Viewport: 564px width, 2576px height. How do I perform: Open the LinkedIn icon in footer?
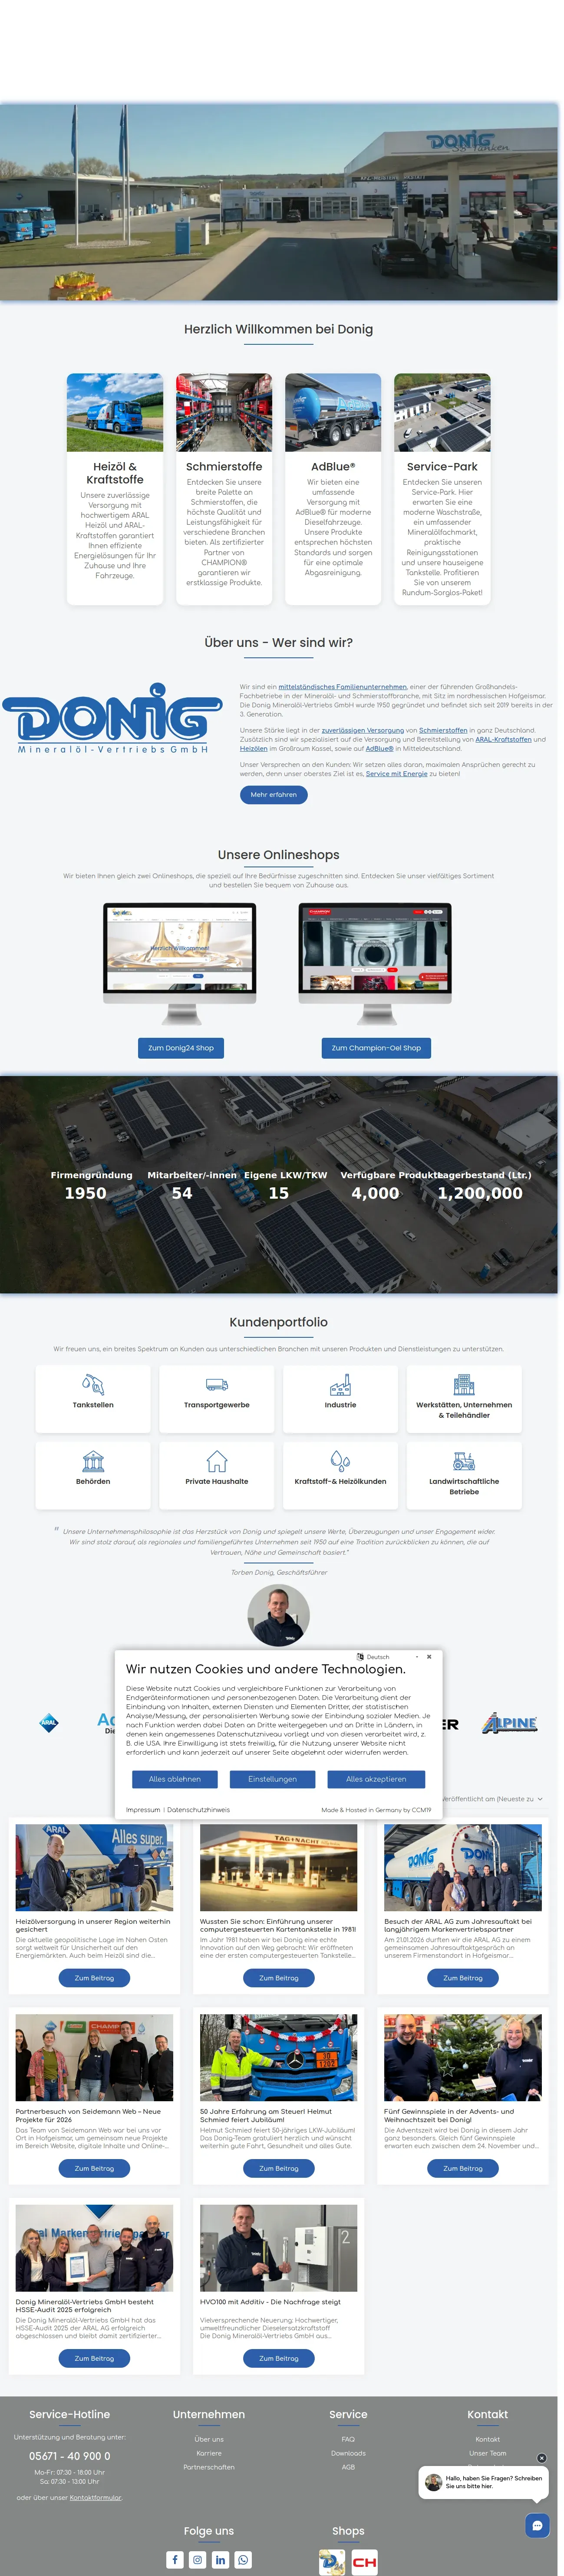click(x=221, y=2559)
